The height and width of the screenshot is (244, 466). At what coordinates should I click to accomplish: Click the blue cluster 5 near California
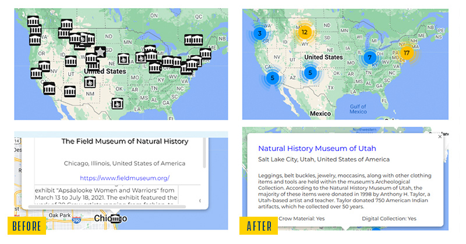(272, 78)
